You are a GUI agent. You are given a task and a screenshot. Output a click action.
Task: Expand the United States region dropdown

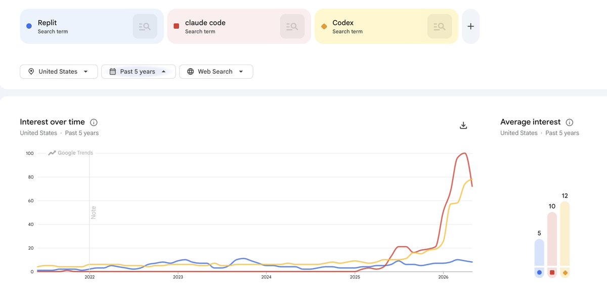tap(59, 72)
